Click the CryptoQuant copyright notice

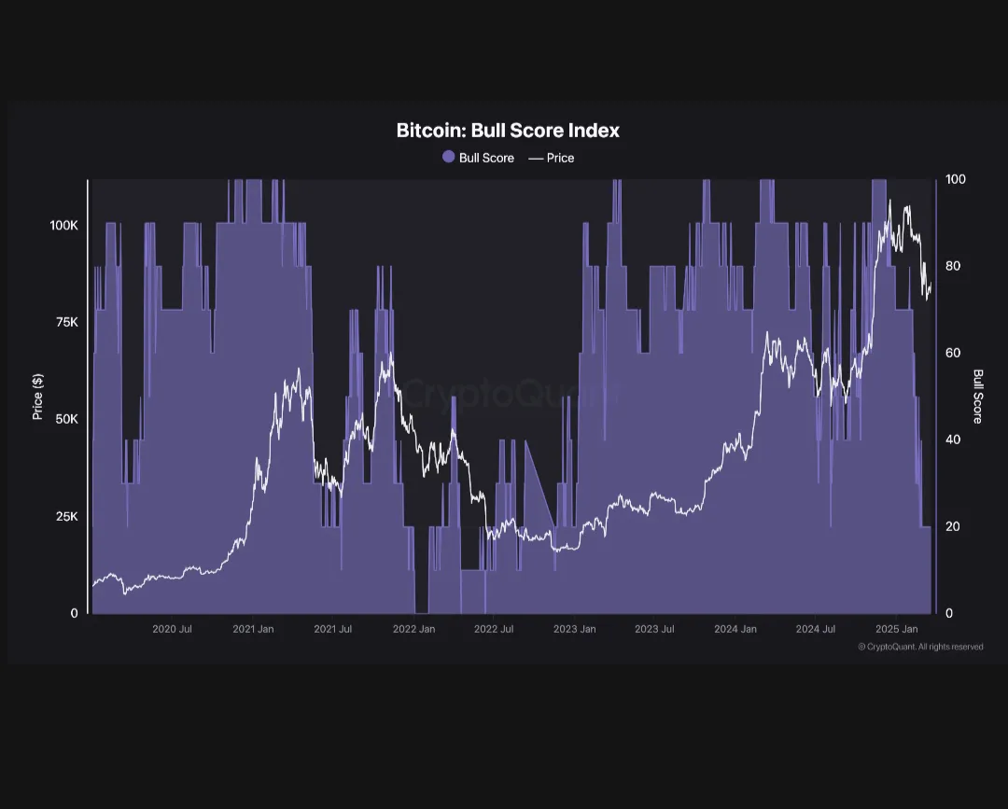pyautogui.click(x=920, y=647)
